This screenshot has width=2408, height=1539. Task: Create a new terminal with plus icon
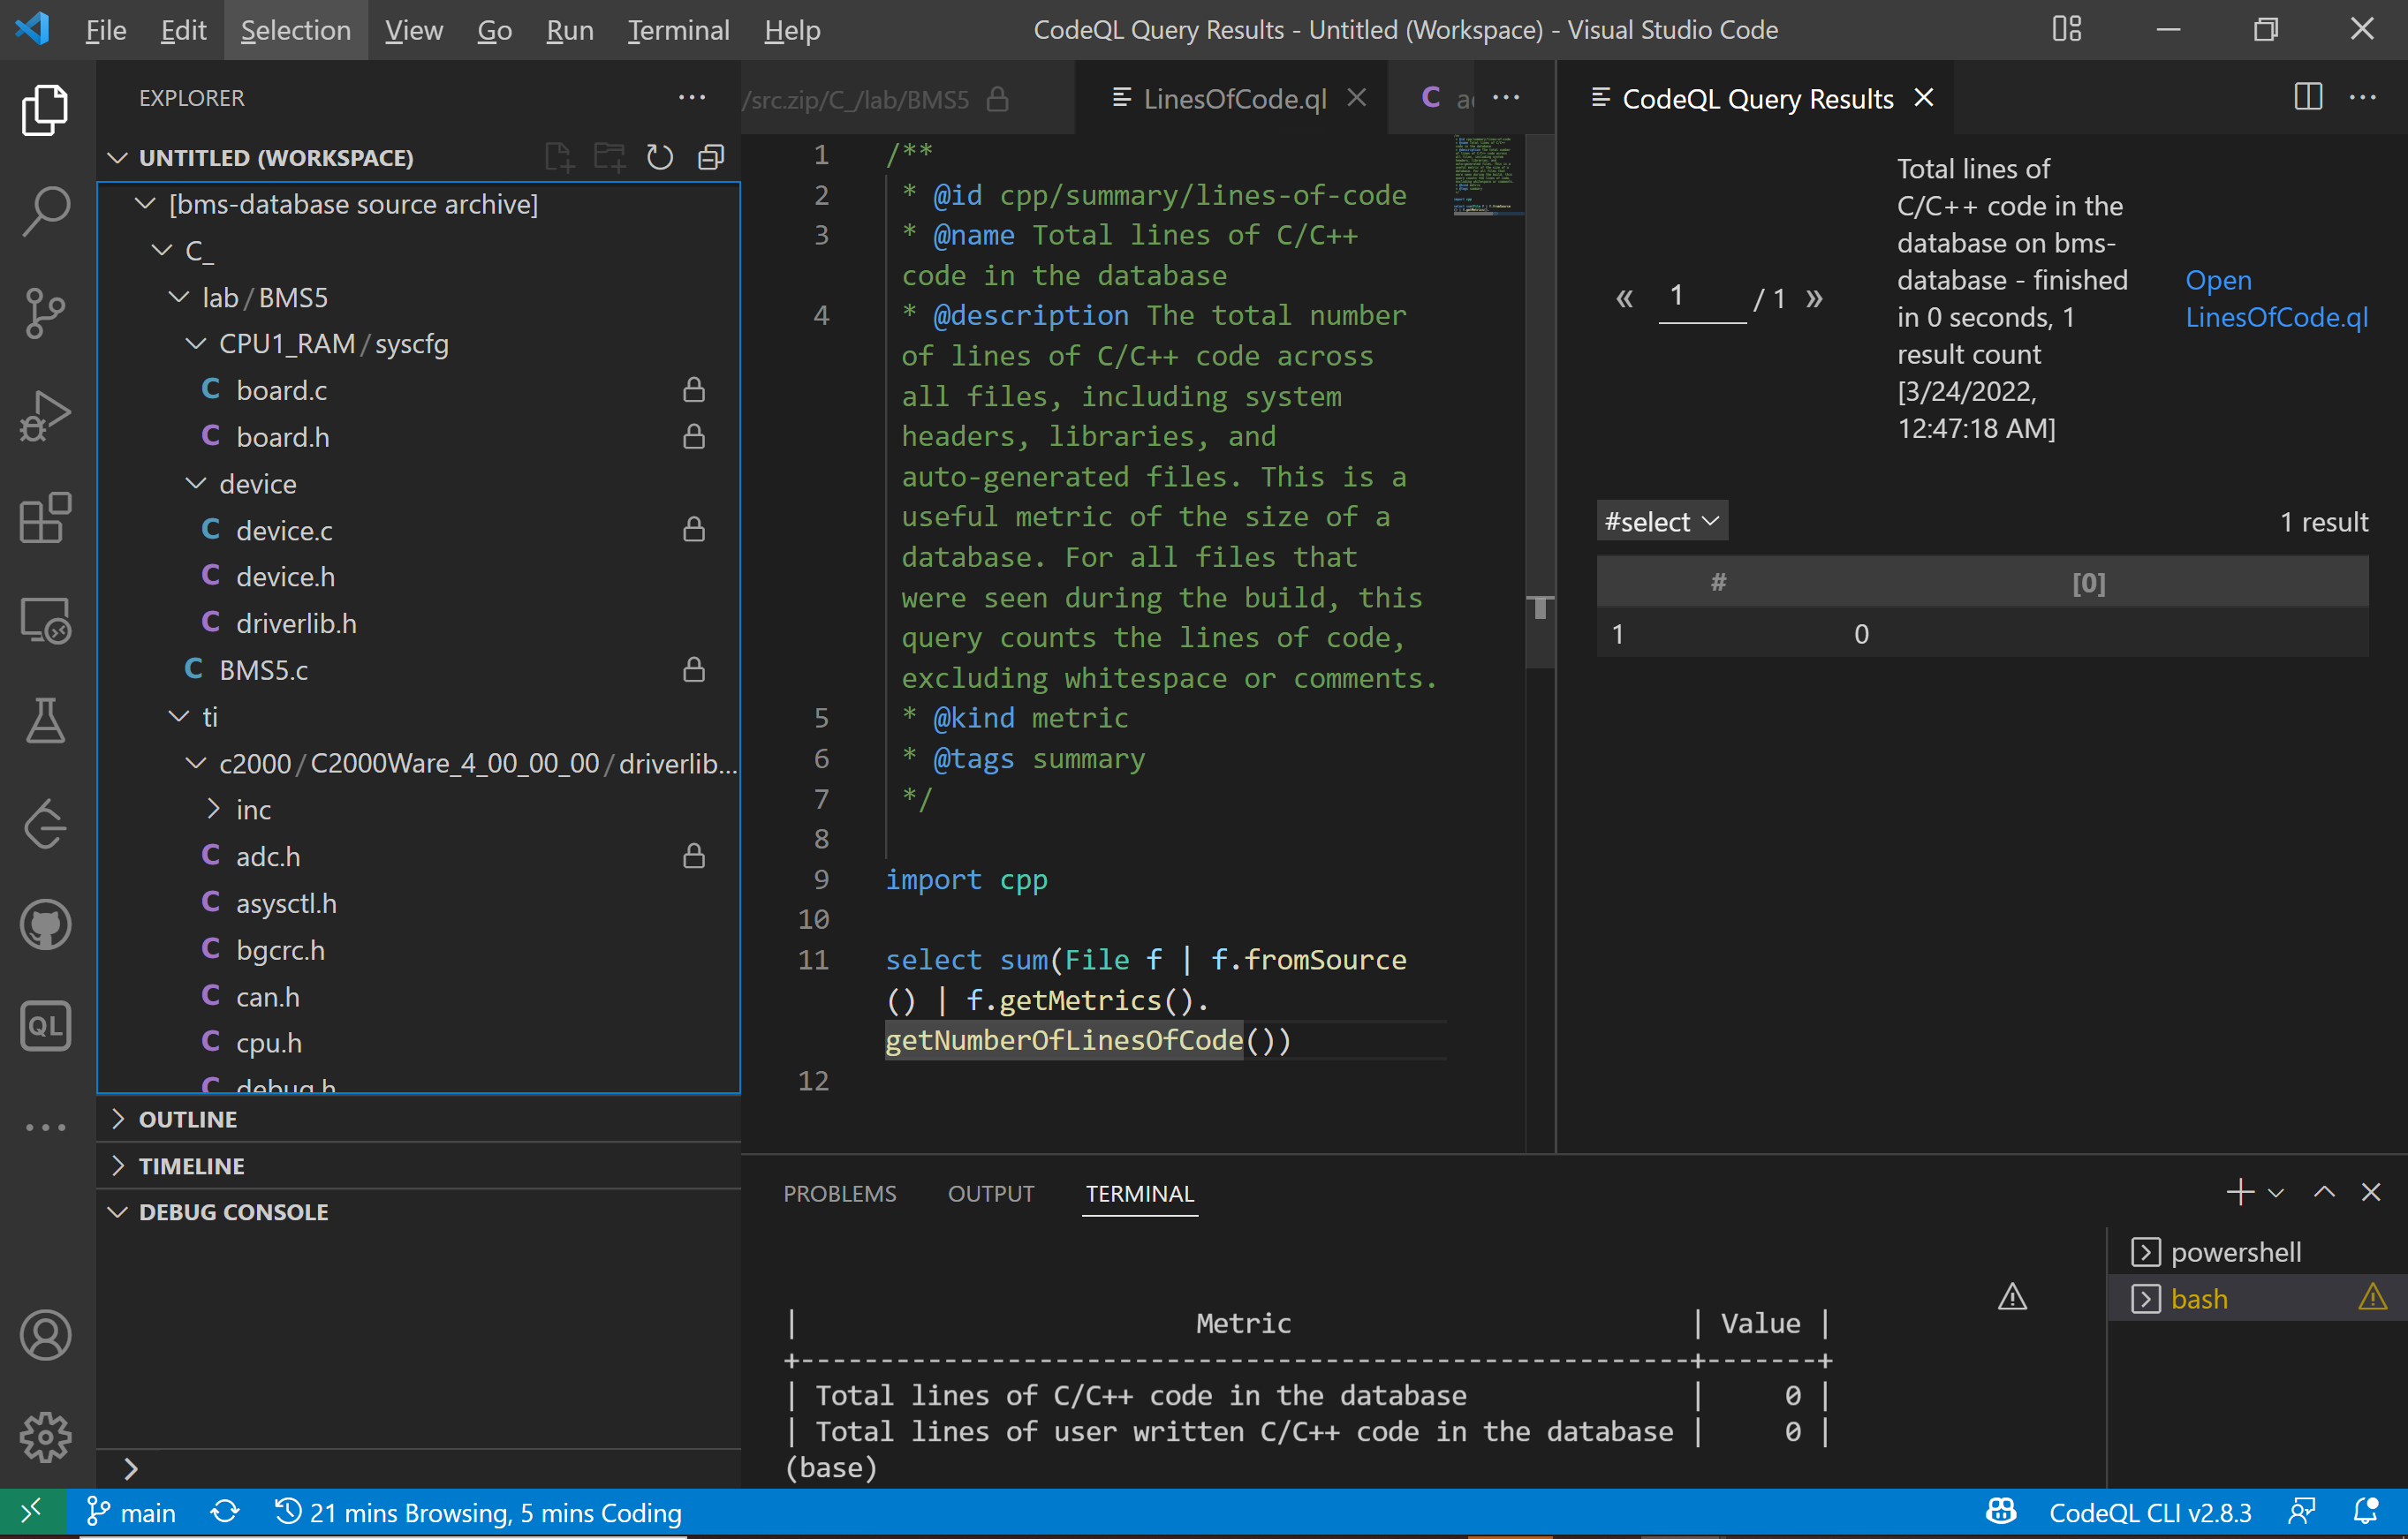pyautogui.click(x=2240, y=1192)
